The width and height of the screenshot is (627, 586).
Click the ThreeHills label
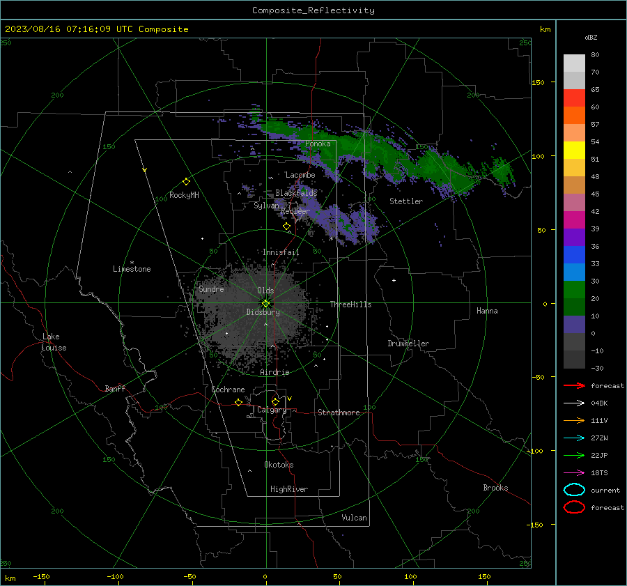pyautogui.click(x=350, y=304)
